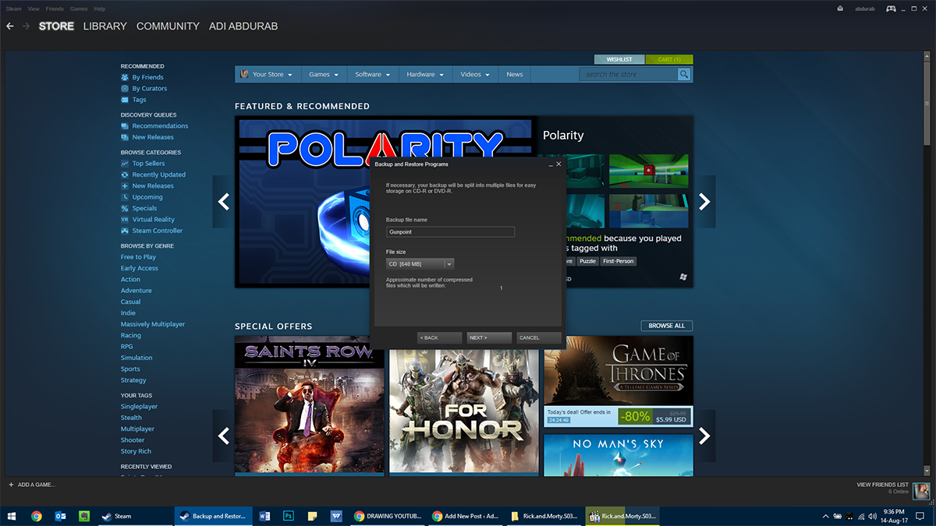Viewport: 936px width, 526px height.
Task: Switch to the COMMUNITY tab
Action: pos(168,26)
